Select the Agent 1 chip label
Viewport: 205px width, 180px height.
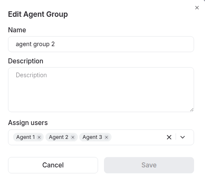(25, 137)
